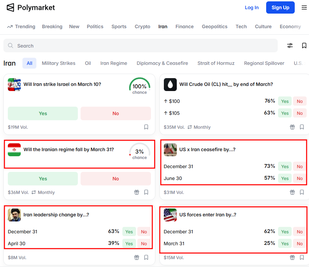Select the Diplomacy & Ceasefire filter

(162, 63)
